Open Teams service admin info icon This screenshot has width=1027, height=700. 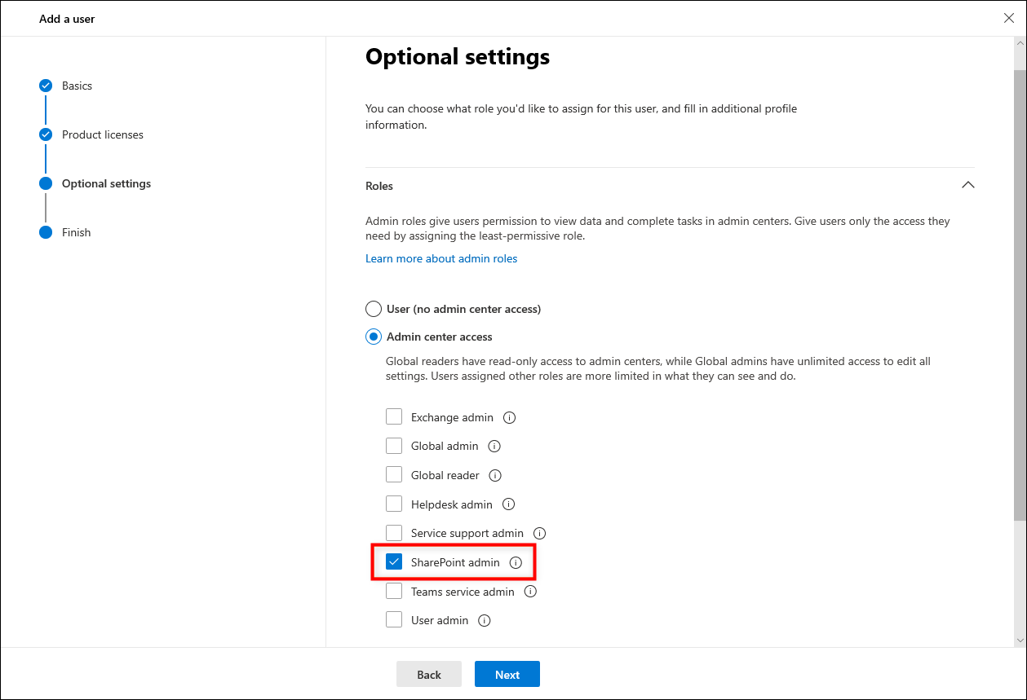[x=530, y=592]
